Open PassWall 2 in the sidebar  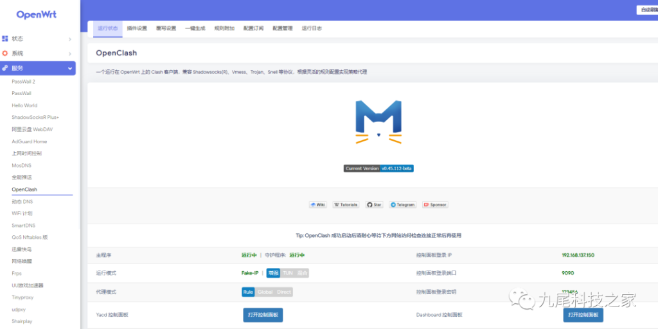click(24, 82)
